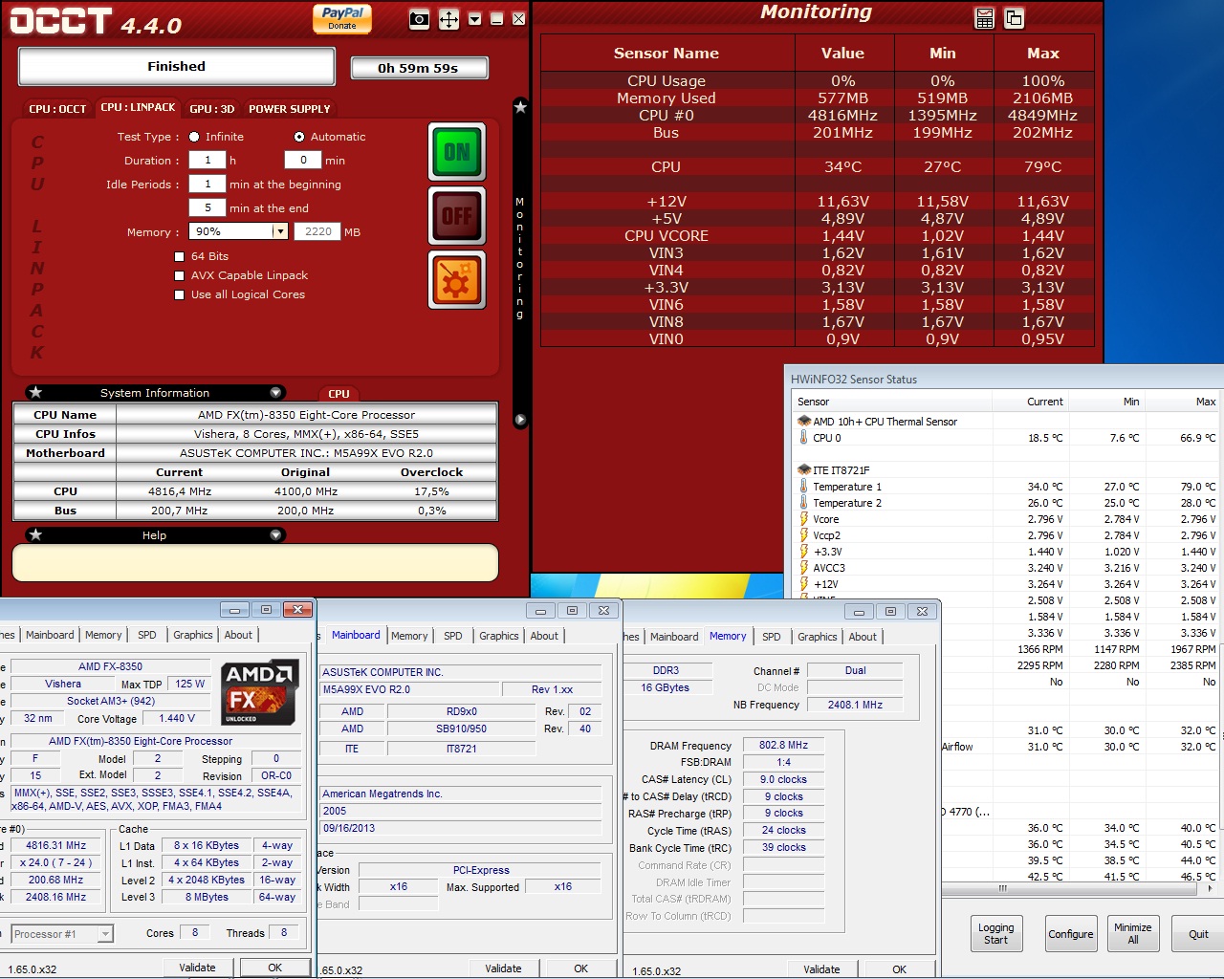
Task: Click the Duration minutes input field
Action: point(303,160)
